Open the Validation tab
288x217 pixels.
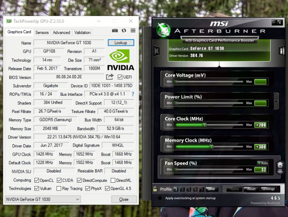point(82,32)
